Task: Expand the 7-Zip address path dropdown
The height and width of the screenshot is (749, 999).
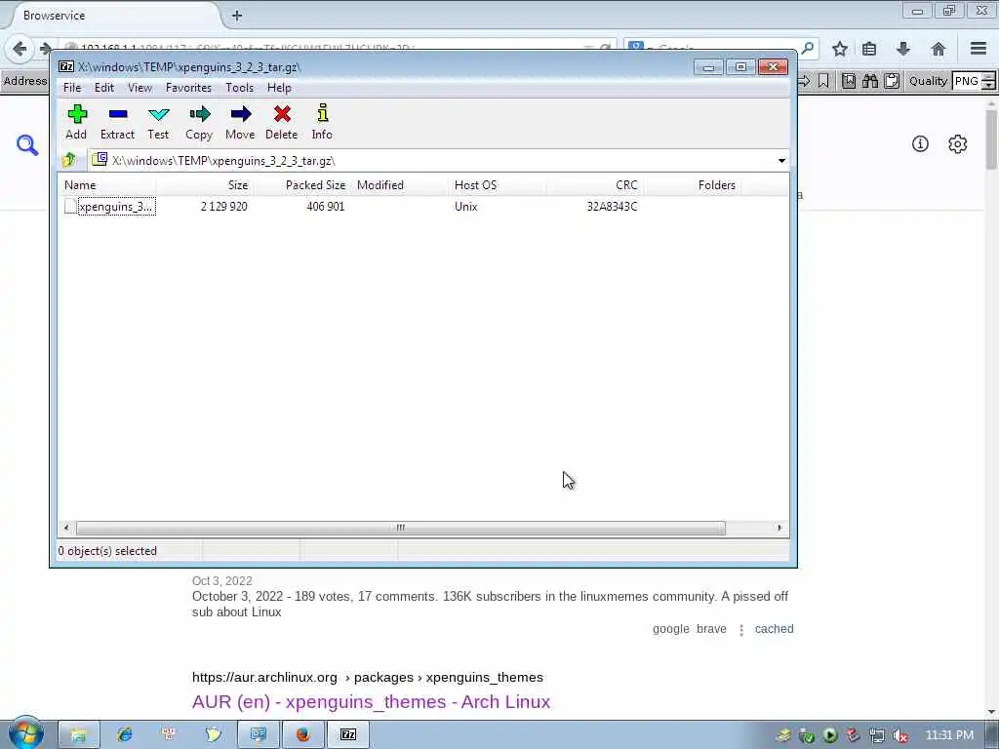Action: point(781,161)
